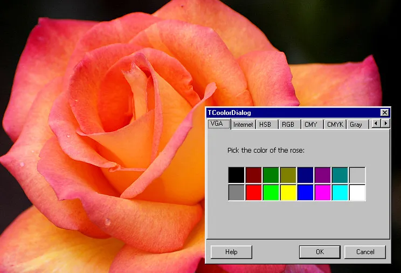Click the Help button

click(x=231, y=252)
